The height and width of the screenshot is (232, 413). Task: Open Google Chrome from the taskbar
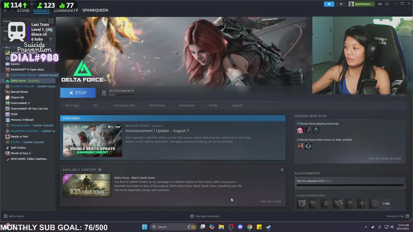250,227
